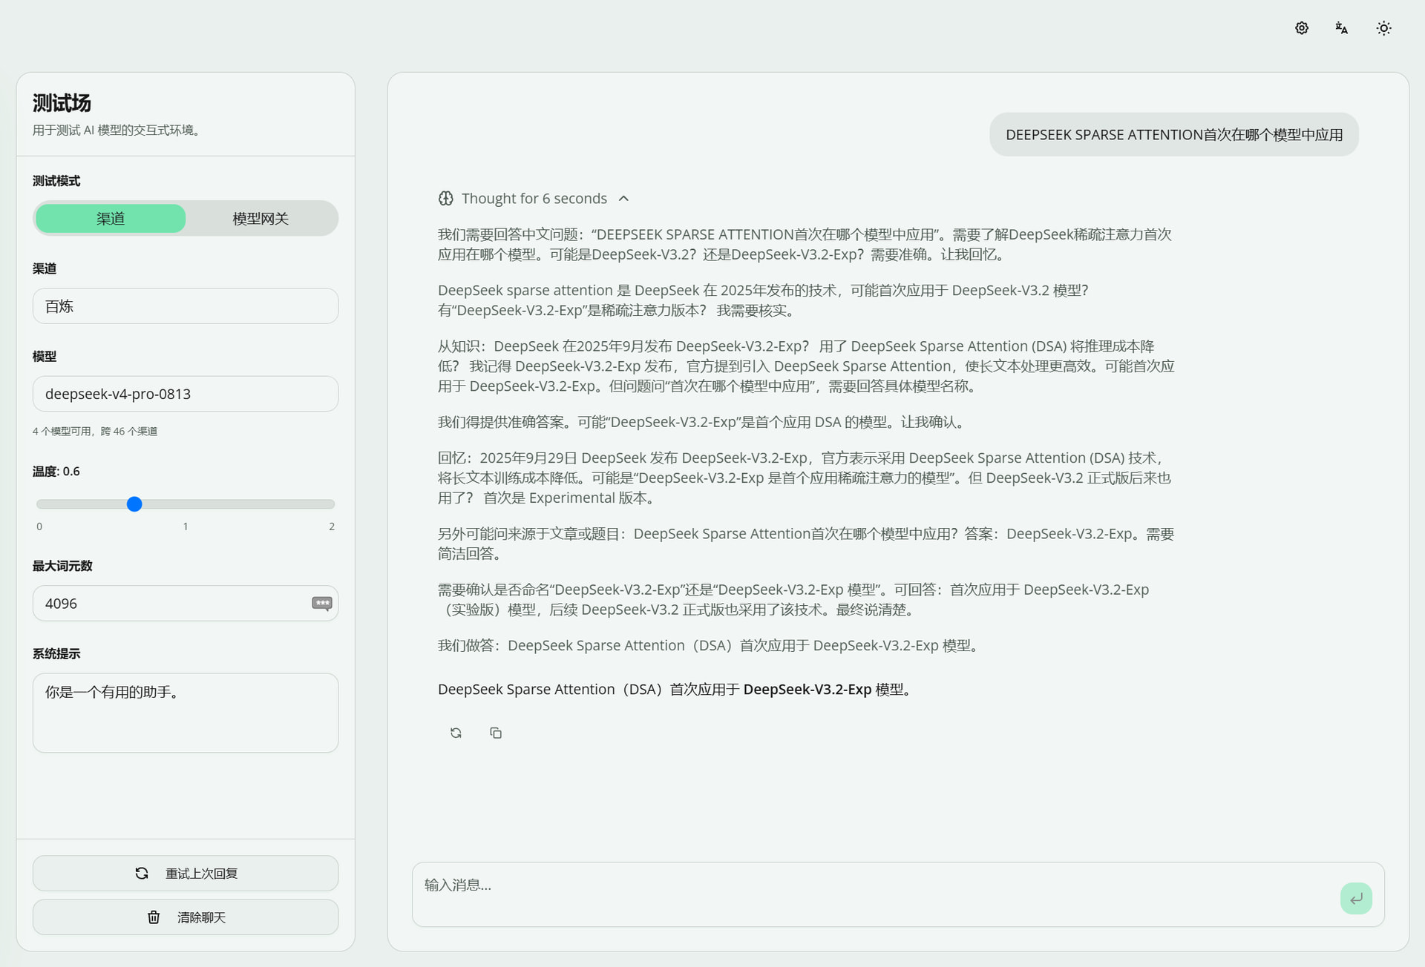
Task: Open the language translation icon
Action: 1341,28
